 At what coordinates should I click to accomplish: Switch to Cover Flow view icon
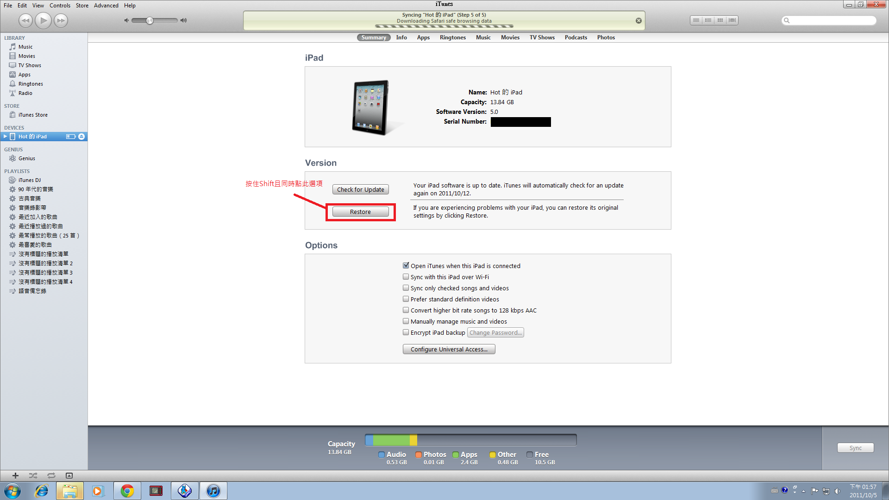(732, 20)
